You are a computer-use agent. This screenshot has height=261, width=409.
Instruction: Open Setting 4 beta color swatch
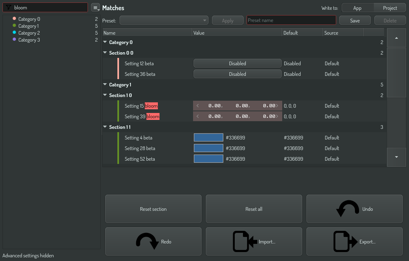209,137
